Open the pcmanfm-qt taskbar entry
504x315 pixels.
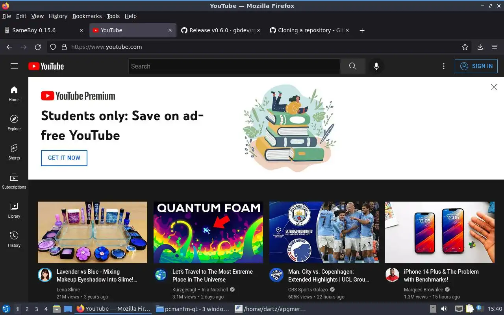(x=192, y=309)
